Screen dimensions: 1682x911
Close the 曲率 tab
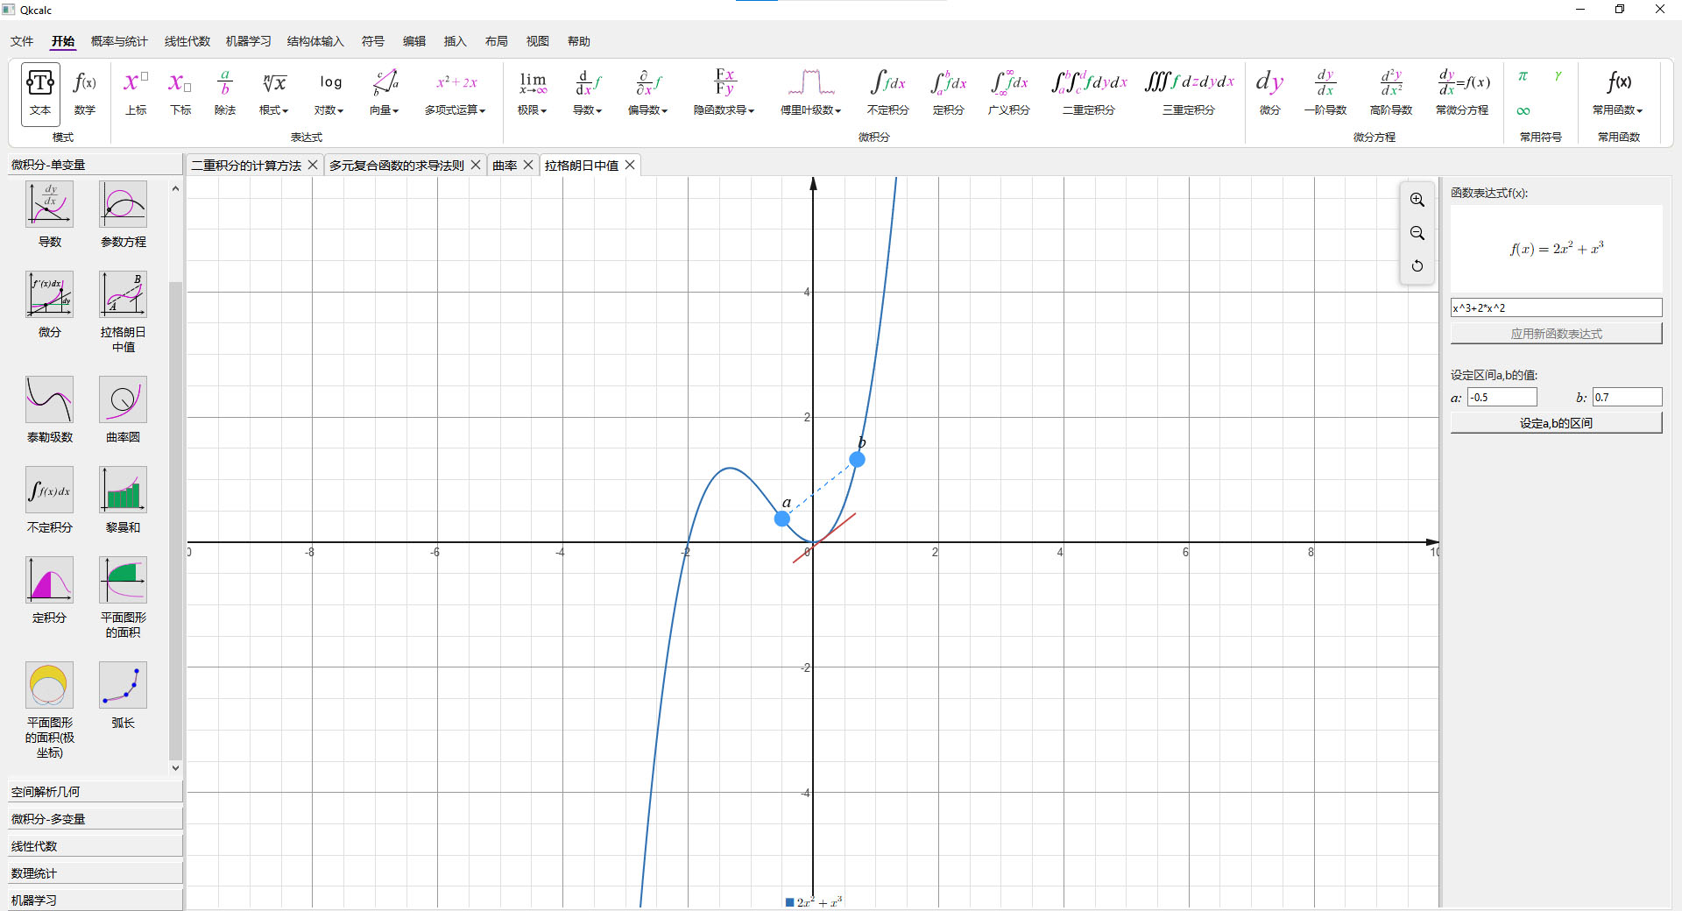pos(528,165)
